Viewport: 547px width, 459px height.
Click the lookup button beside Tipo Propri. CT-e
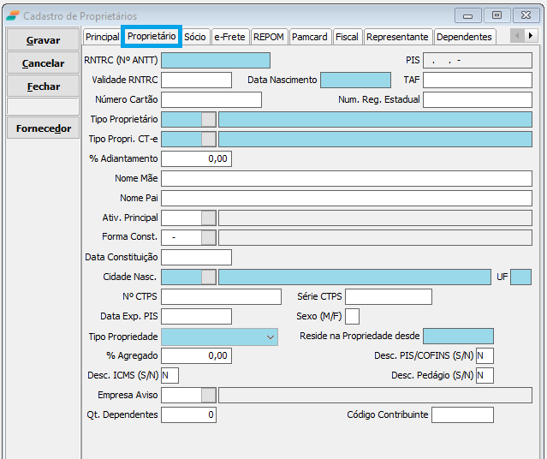point(208,139)
